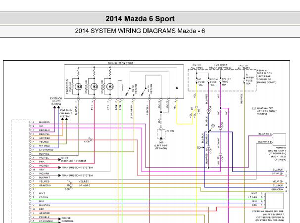Click the START/STOP ENG IND LED symbol
The height and width of the screenshot is (223, 300).
78,87
